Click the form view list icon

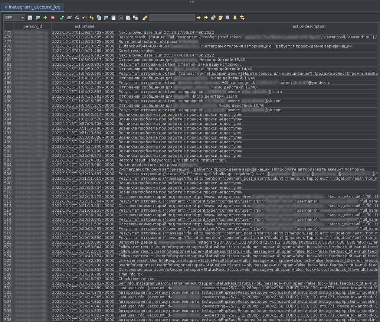[x=114, y=18]
